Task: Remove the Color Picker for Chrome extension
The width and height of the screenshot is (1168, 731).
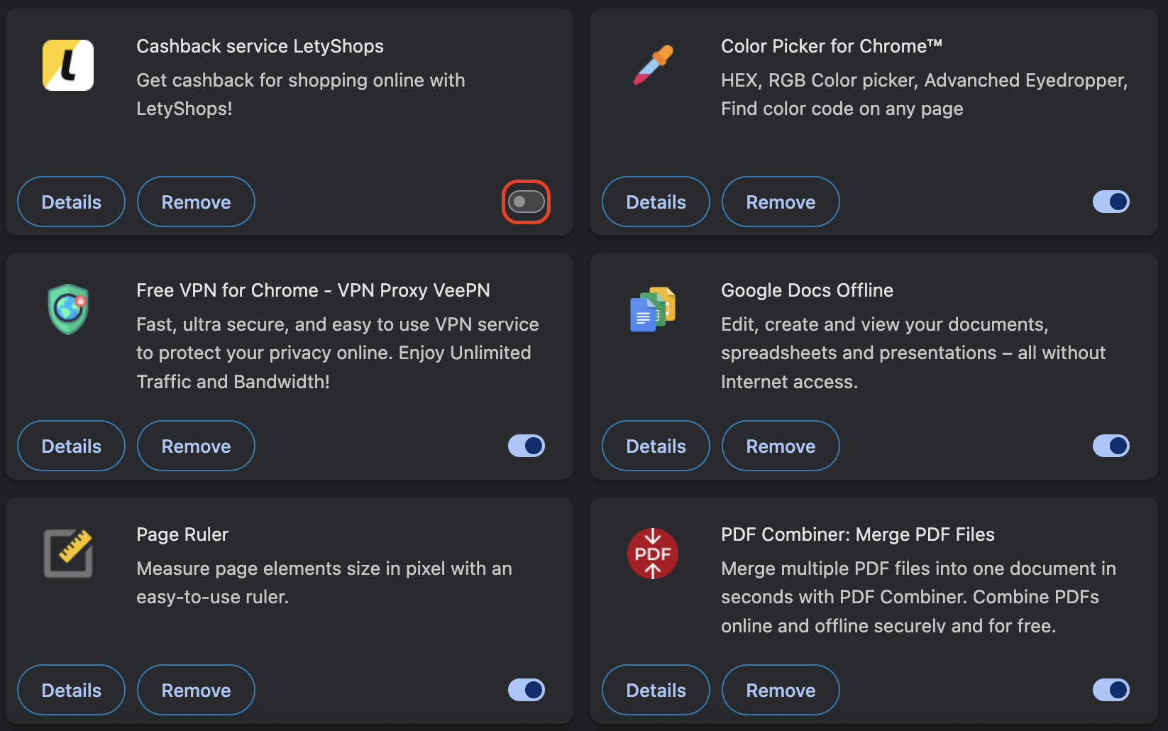Action: 781,202
